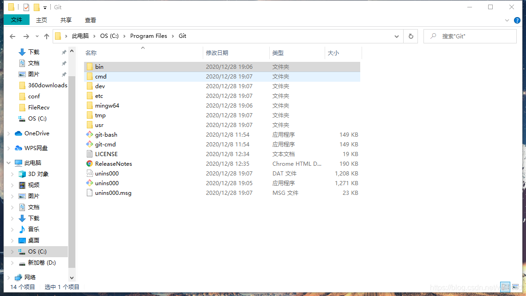
Task: Select the git-cmd application icon
Action: [x=90, y=145]
